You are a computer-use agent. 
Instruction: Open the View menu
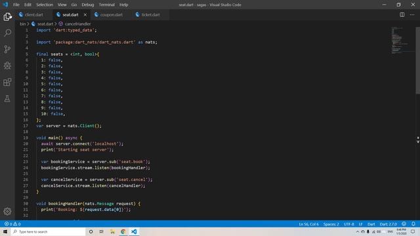(62, 5)
